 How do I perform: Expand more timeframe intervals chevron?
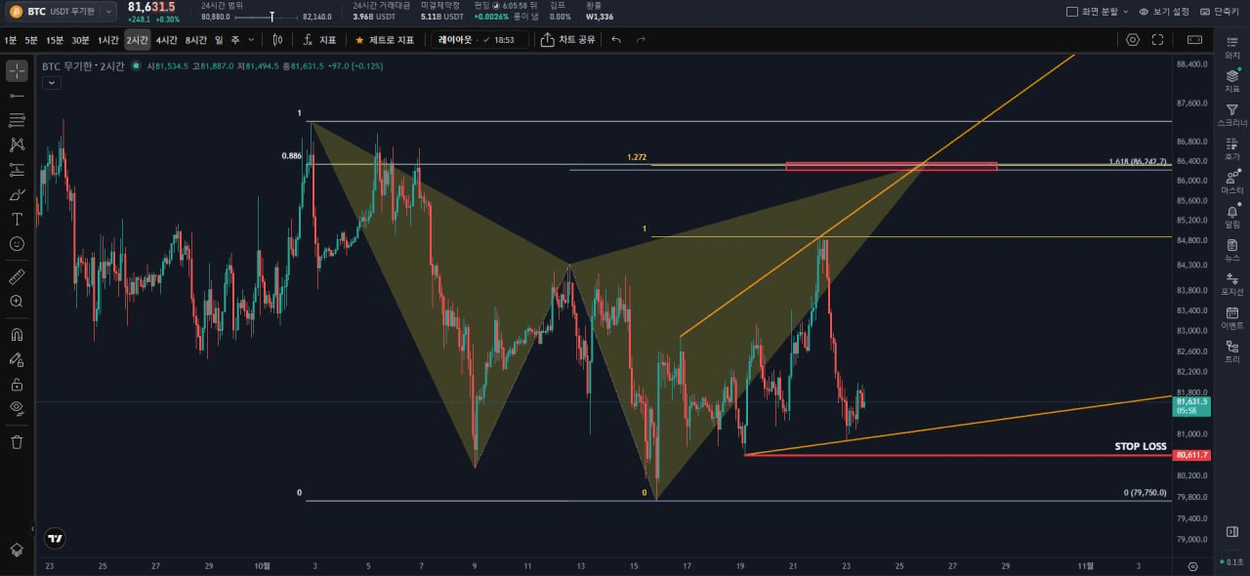(x=251, y=40)
